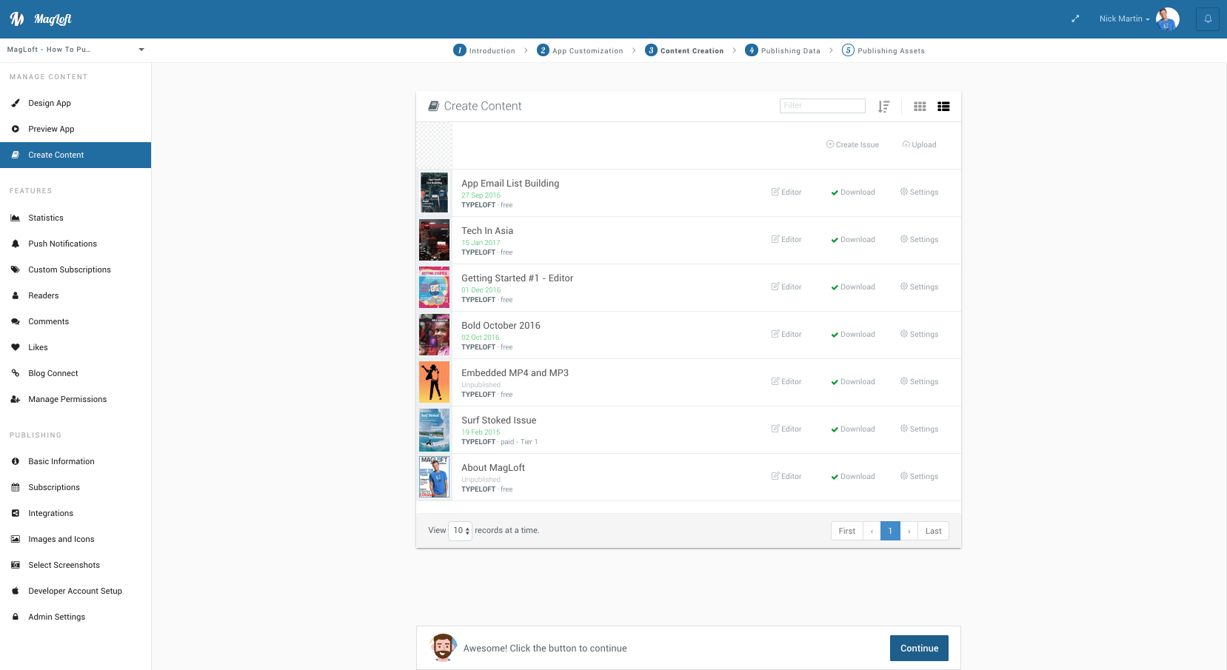Open Developer Account Setup page

tap(76, 591)
